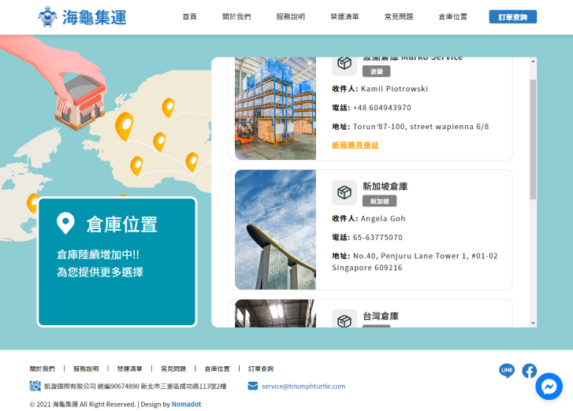The image size is (573, 411).
Task: Open the LINE chat icon in footer
Action: point(506,370)
